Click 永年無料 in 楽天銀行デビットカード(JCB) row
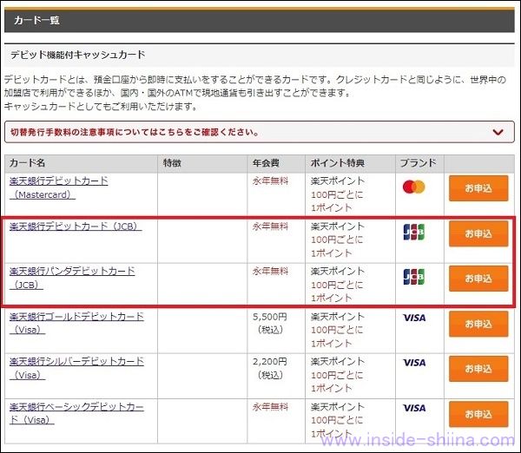This screenshot has width=521, height=453. [x=270, y=226]
